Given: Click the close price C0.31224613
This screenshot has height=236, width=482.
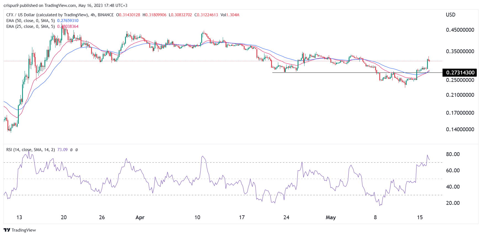Looking at the screenshot, I should (206, 15).
